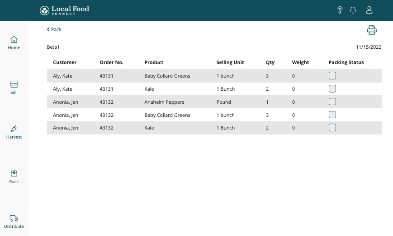Check packing status for Kate's Baby Collard Greens

click(332, 76)
